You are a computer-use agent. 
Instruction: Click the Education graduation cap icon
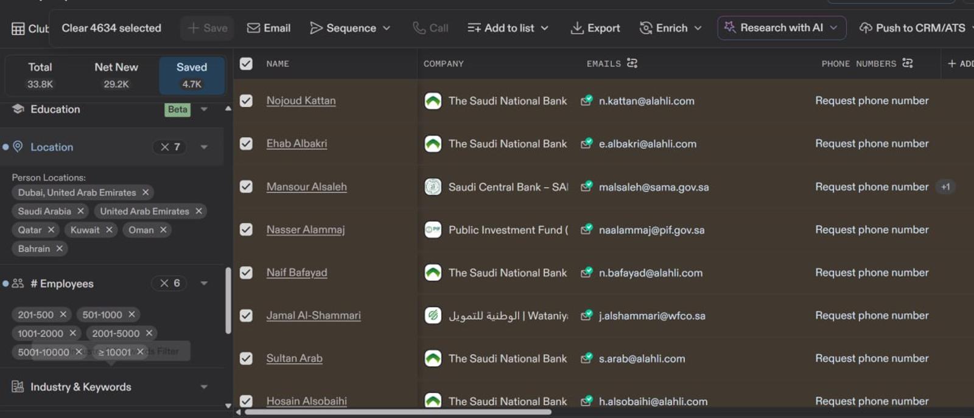coord(18,109)
